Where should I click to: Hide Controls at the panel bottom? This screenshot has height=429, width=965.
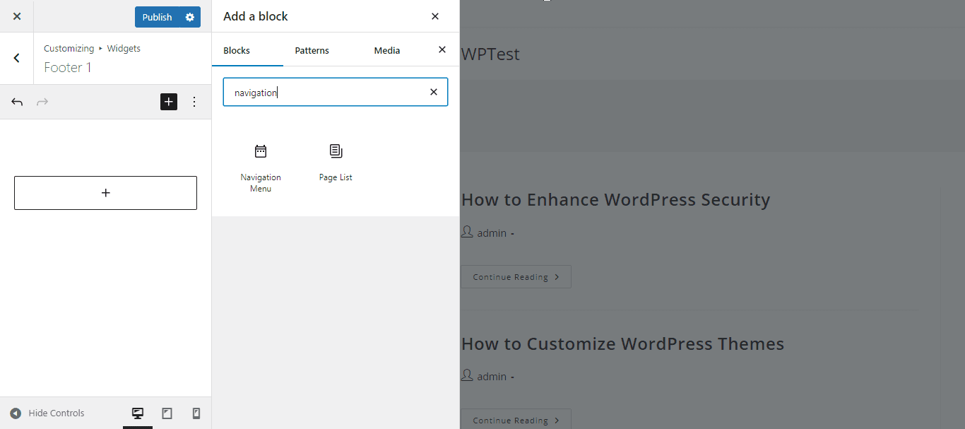point(47,413)
